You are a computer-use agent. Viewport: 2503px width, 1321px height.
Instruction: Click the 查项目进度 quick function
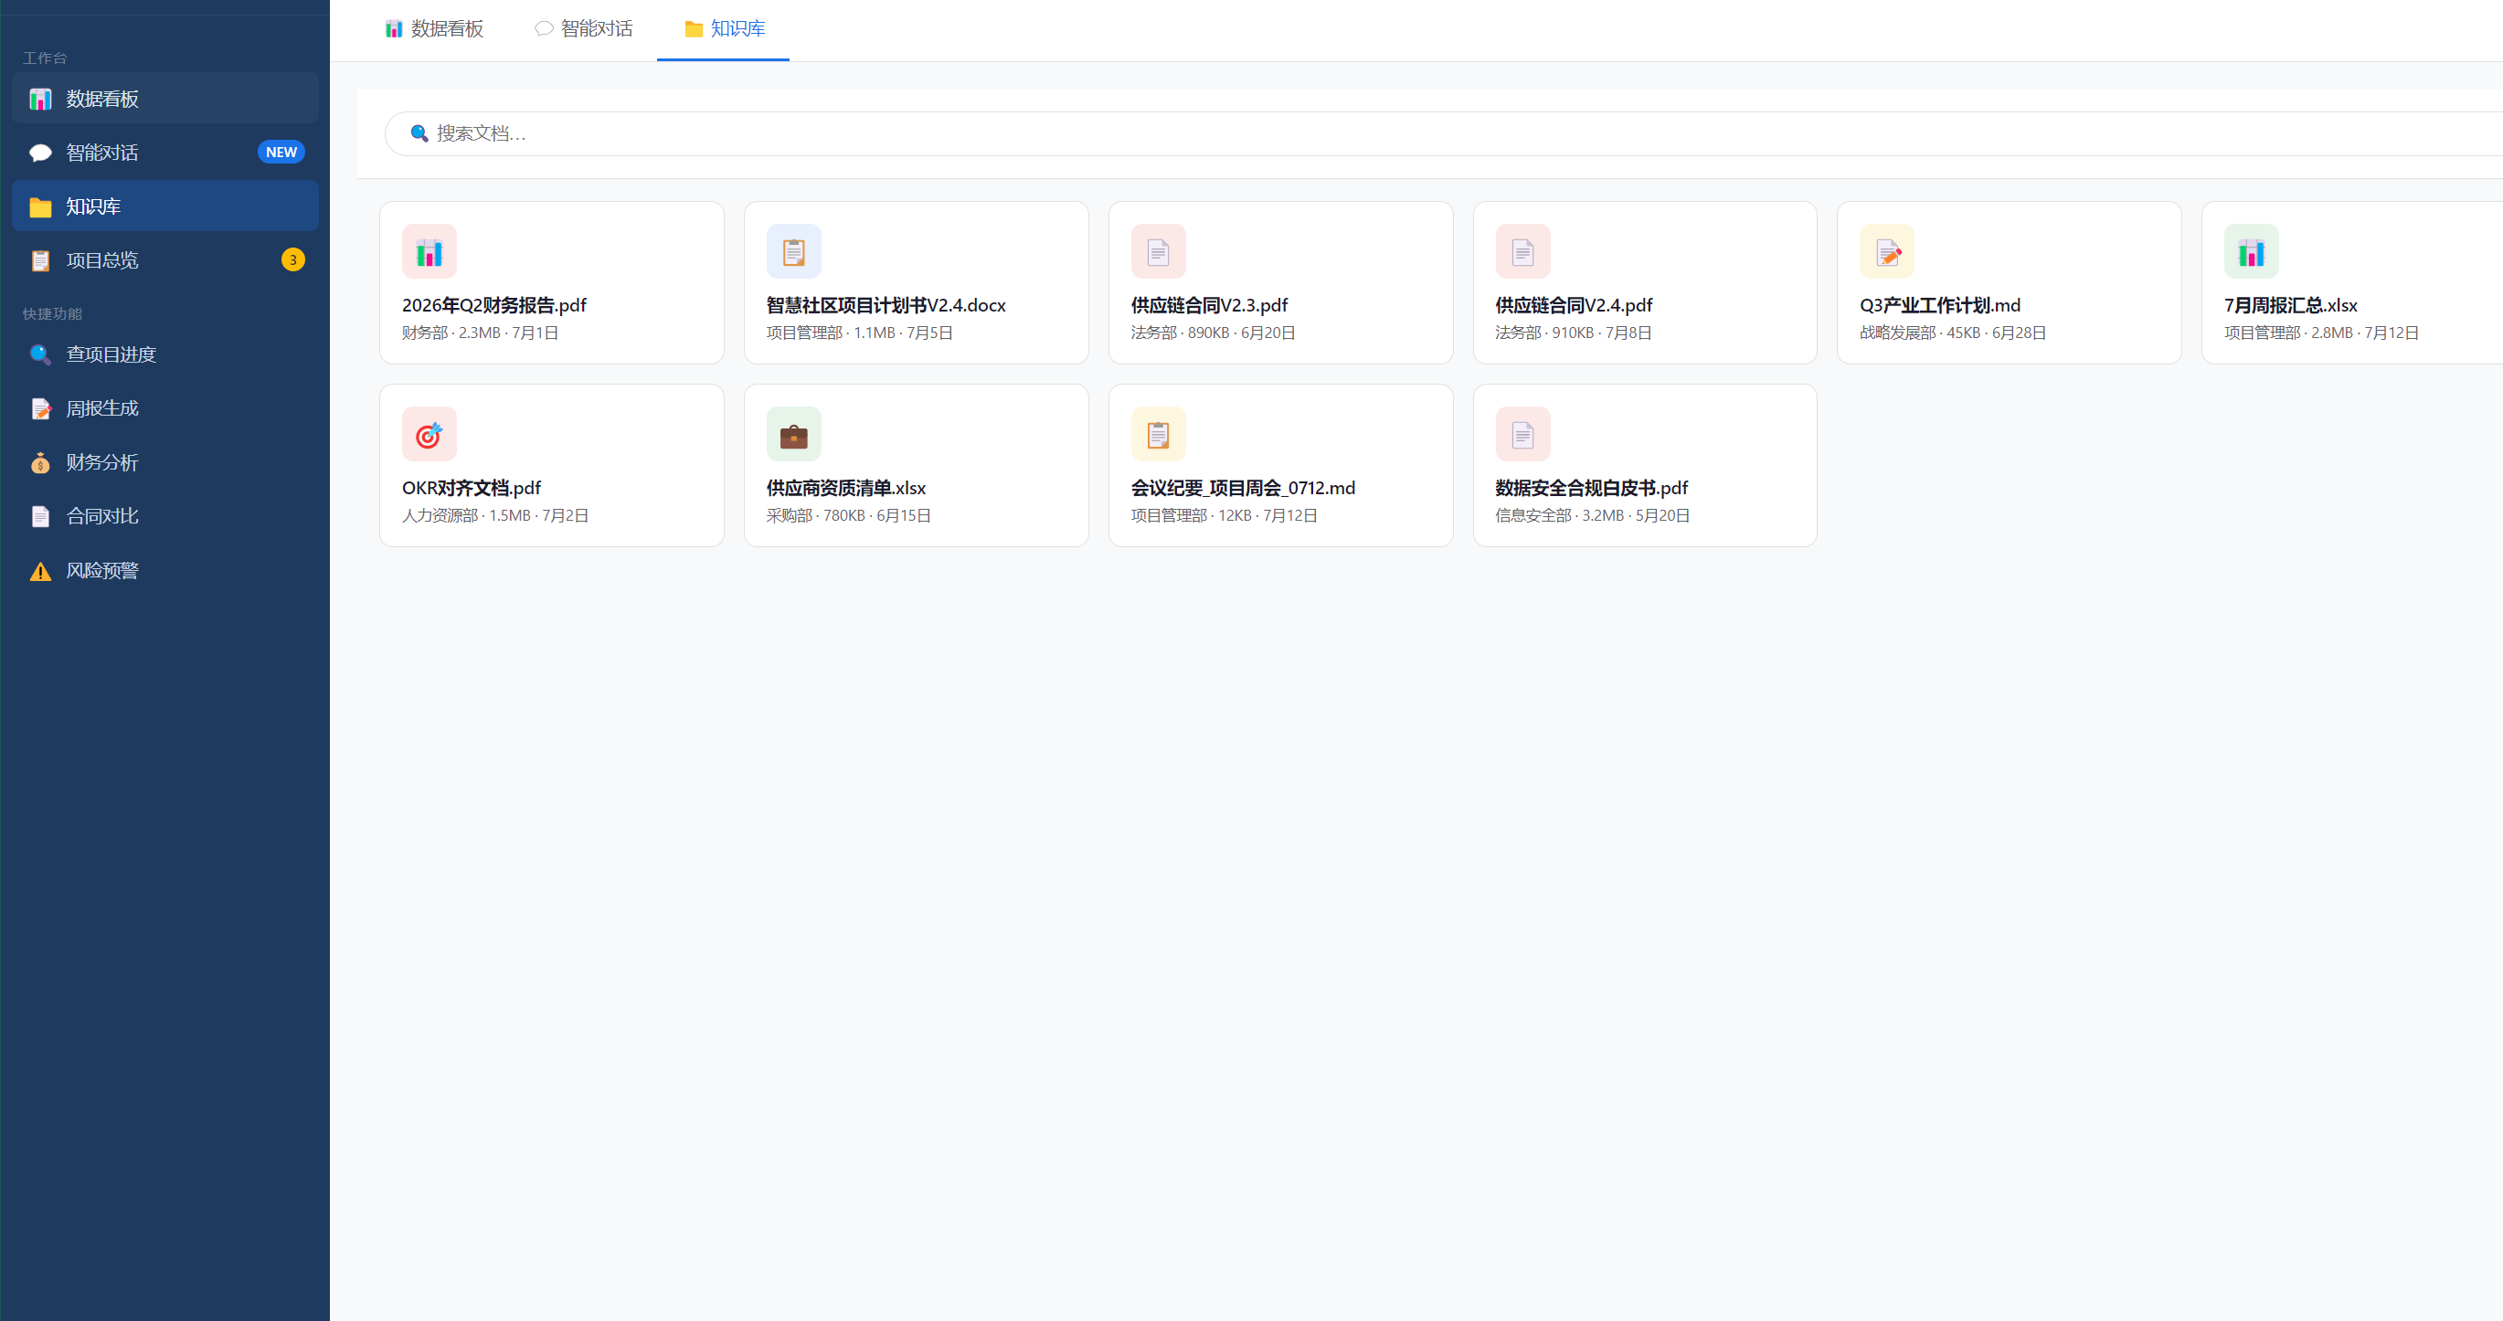pyautogui.click(x=165, y=354)
